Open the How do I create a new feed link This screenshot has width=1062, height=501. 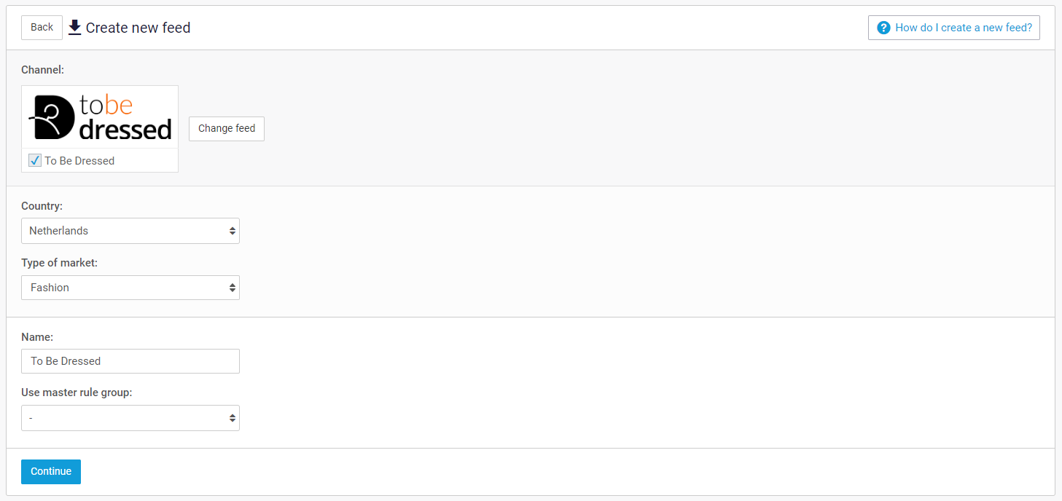[963, 28]
